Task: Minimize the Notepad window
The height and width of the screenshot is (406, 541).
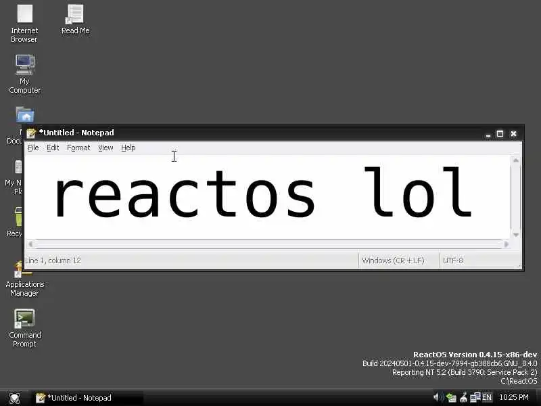Action: coord(488,134)
